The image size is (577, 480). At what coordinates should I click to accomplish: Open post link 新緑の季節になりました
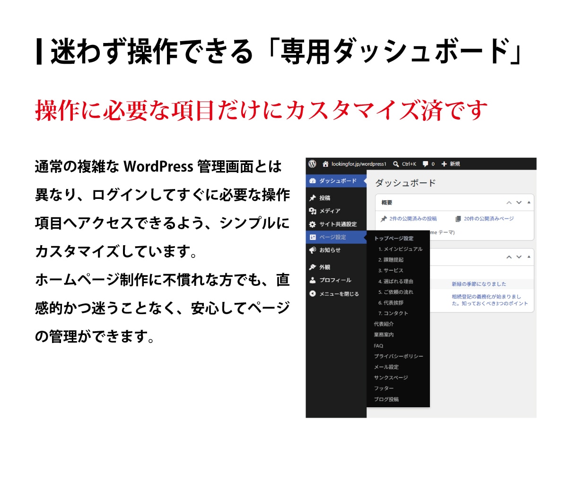(x=479, y=284)
